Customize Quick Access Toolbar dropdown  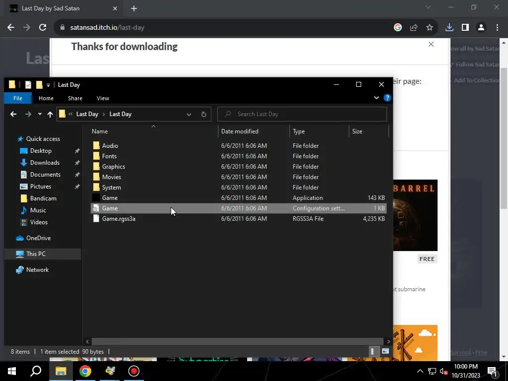coord(48,85)
